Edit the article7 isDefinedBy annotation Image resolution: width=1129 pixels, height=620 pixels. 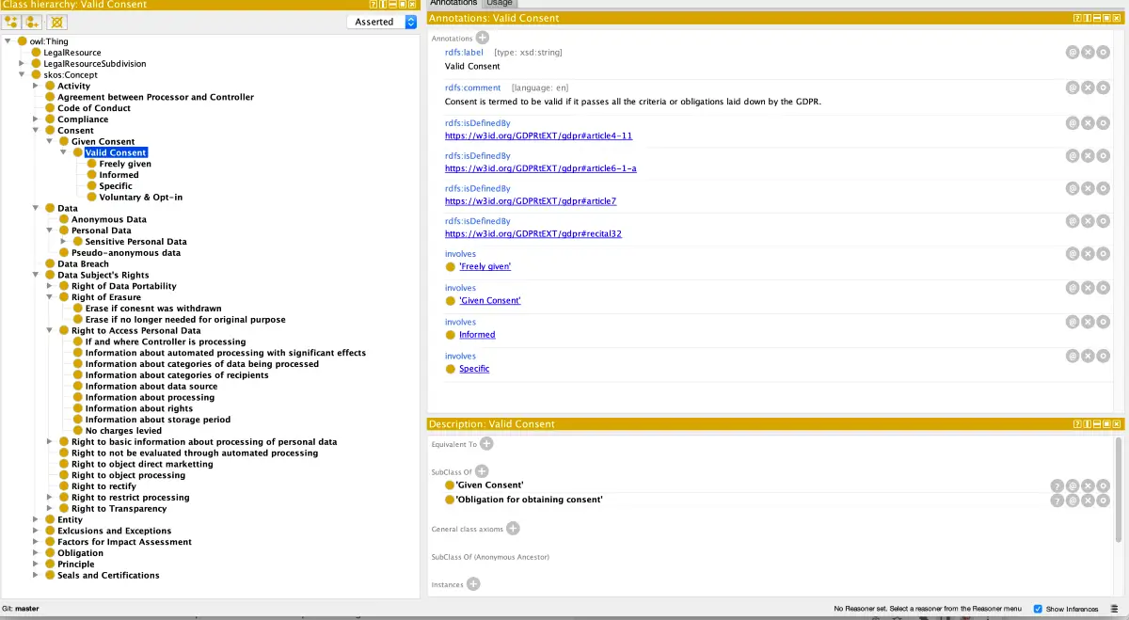pyautogui.click(x=1103, y=188)
